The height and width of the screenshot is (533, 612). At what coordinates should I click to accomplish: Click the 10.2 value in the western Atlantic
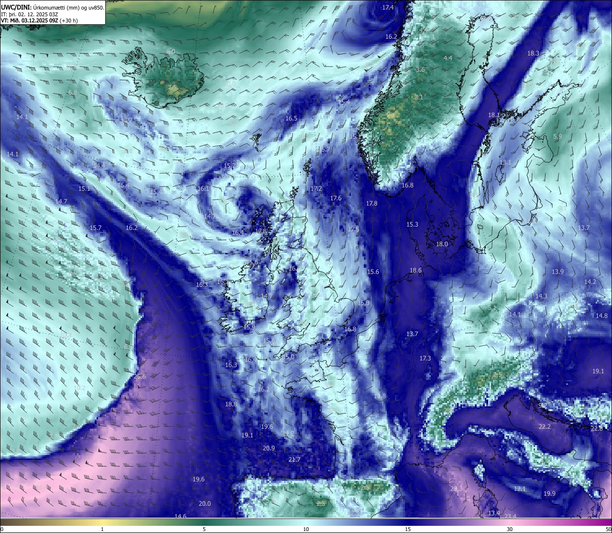tap(79, 388)
